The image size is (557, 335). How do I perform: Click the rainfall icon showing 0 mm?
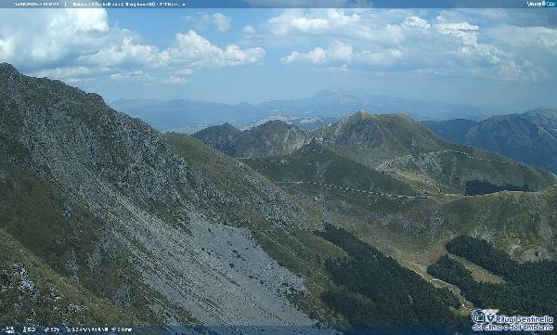point(113,329)
